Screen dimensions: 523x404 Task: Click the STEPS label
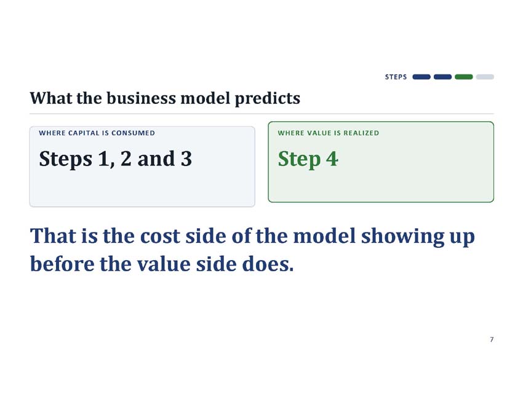coord(396,77)
